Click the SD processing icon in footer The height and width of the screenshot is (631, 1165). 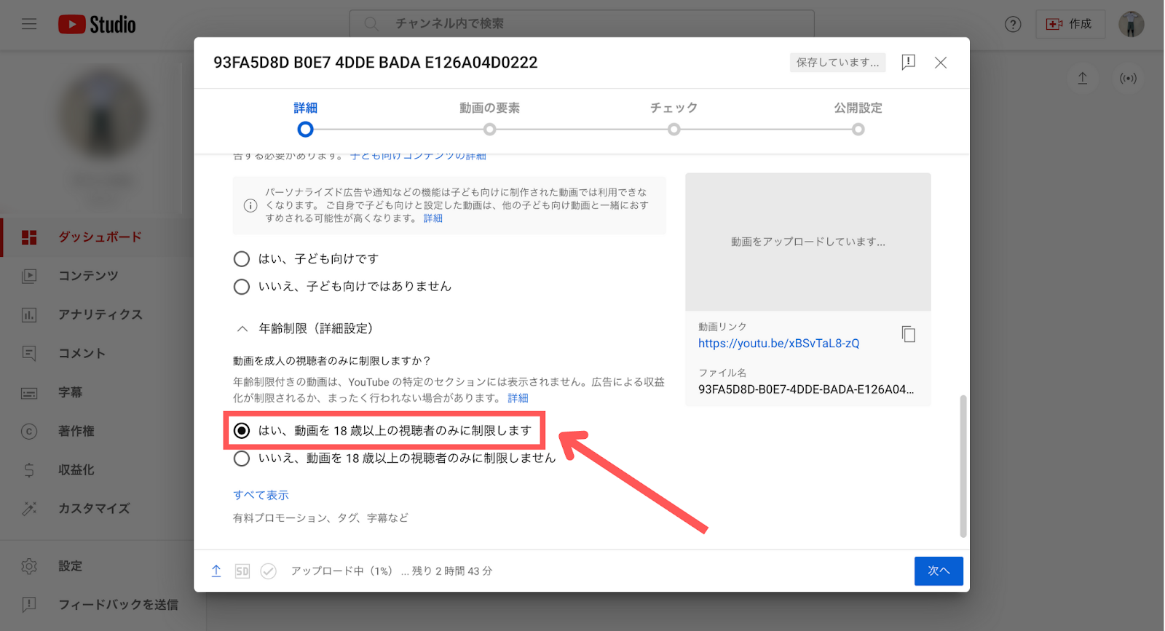(x=242, y=571)
